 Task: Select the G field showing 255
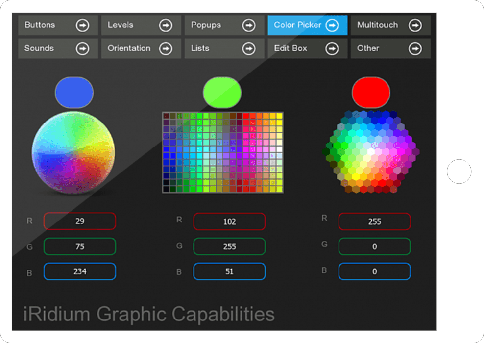coord(229,246)
